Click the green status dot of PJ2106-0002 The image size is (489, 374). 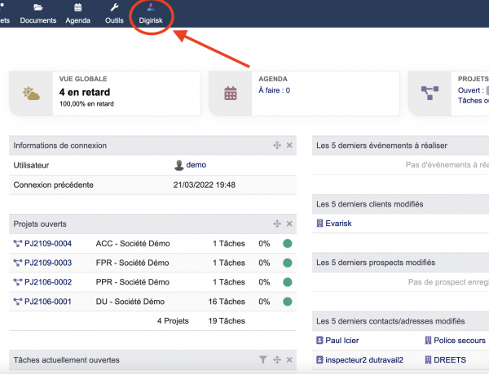(x=287, y=282)
